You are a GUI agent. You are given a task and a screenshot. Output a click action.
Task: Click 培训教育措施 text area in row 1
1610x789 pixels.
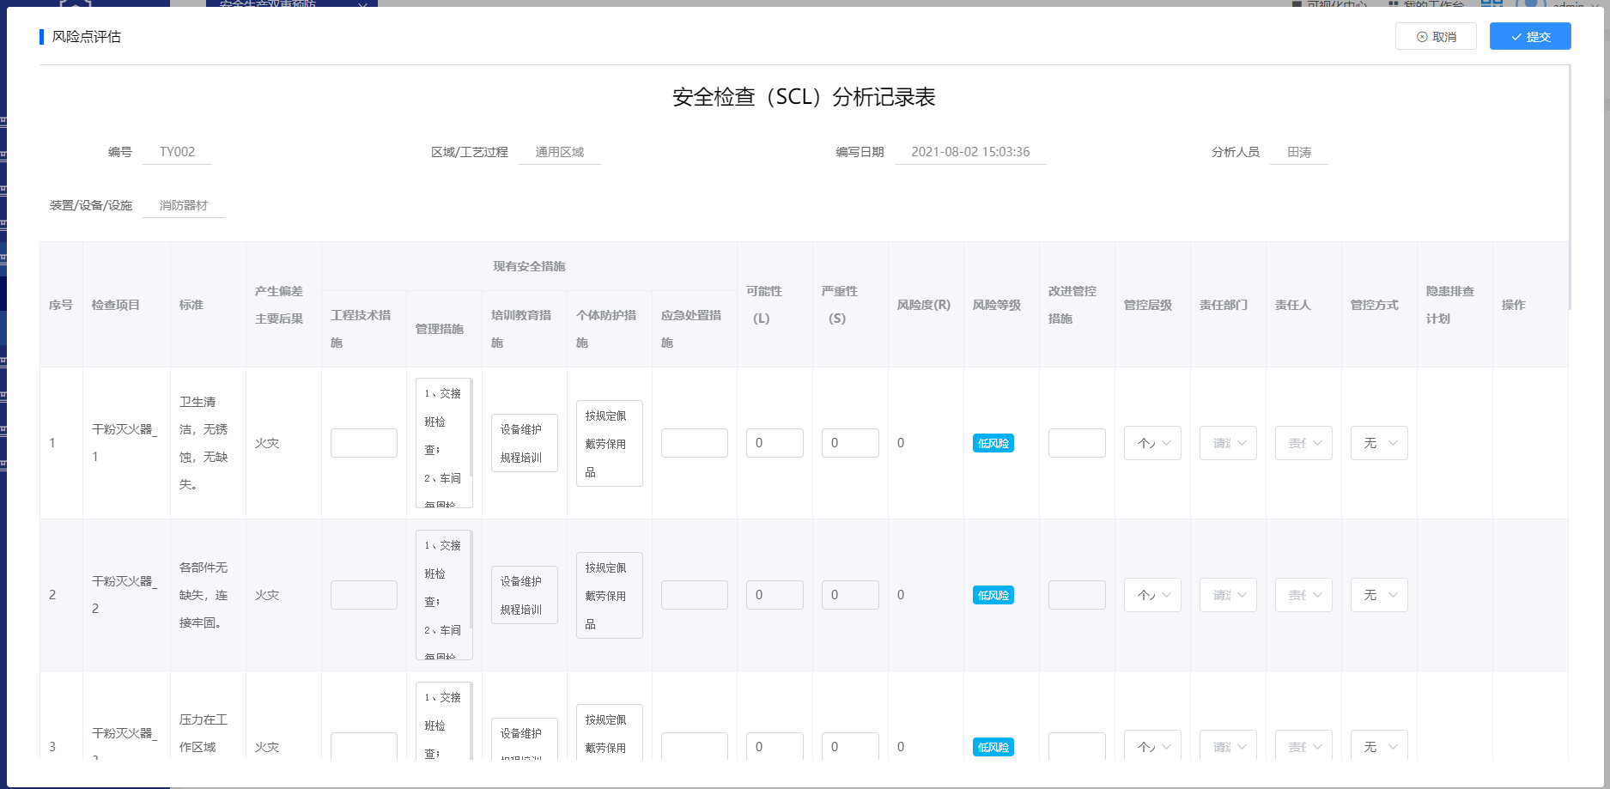click(525, 443)
